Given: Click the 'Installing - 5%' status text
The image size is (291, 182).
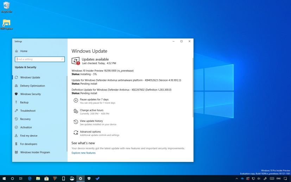Looking at the screenshot, I should click(x=89, y=74).
